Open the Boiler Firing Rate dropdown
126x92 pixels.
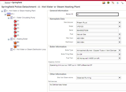click(120, 54)
